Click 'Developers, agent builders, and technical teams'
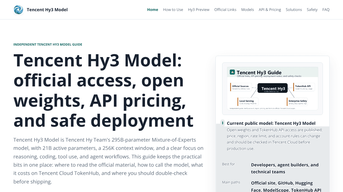343x192 pixels. tap(285, 168)
